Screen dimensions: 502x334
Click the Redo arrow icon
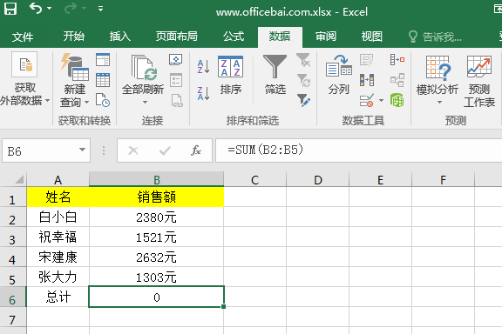(71, 9)
